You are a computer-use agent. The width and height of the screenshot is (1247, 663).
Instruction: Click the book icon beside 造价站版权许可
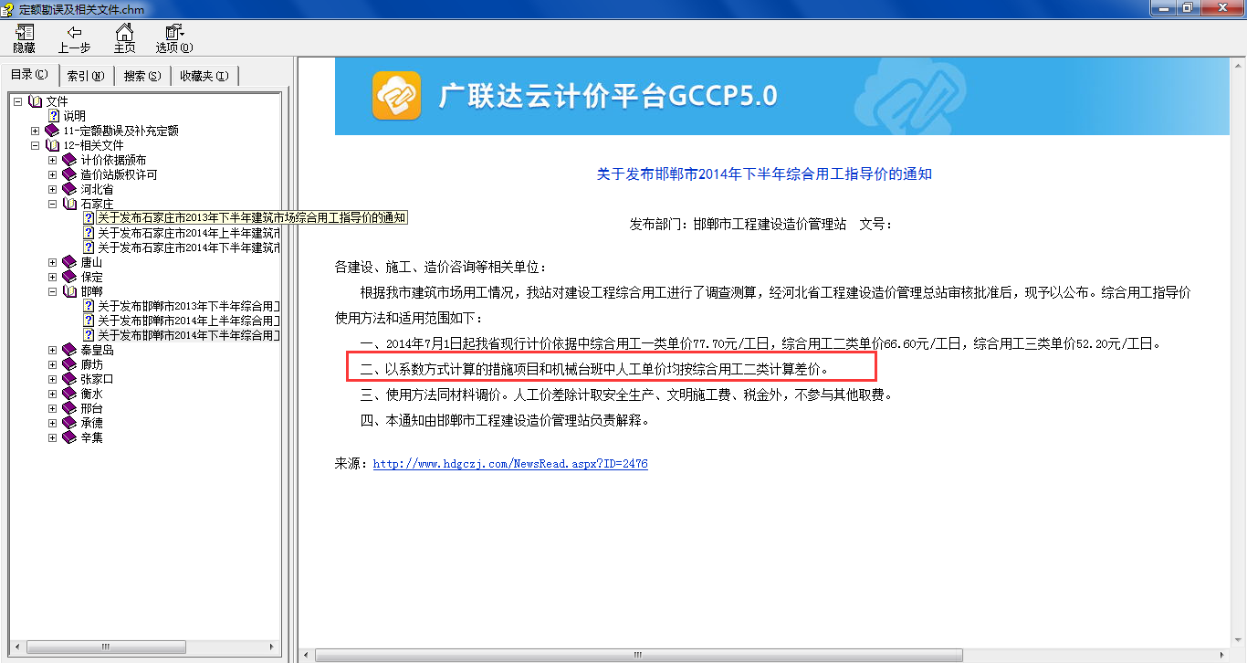point(69,174)
